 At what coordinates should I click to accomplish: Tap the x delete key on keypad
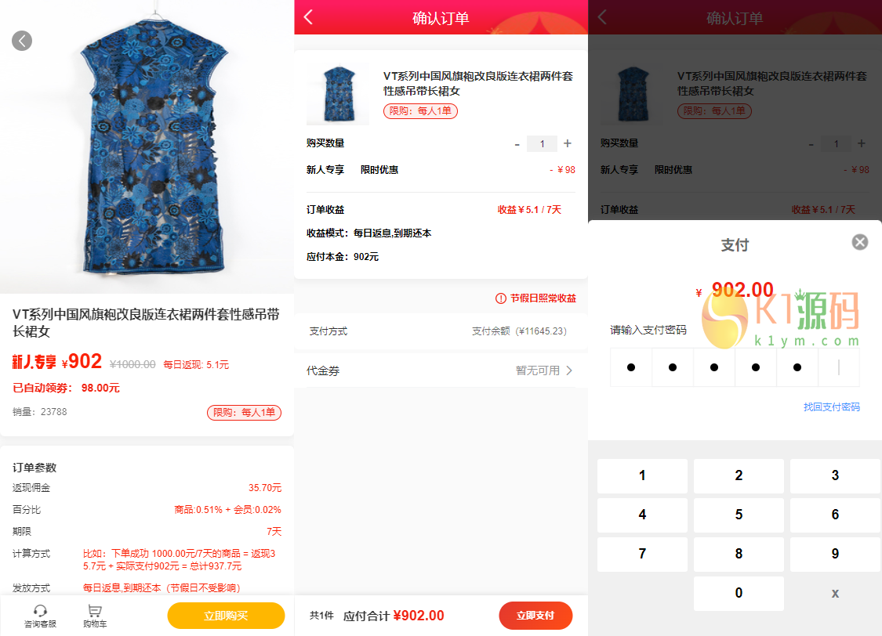(835, 593)
